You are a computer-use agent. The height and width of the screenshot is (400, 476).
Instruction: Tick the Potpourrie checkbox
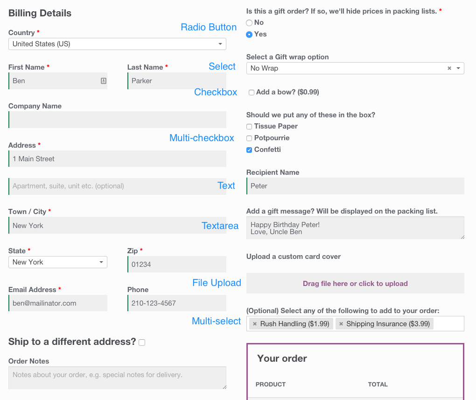pos(249,138)
